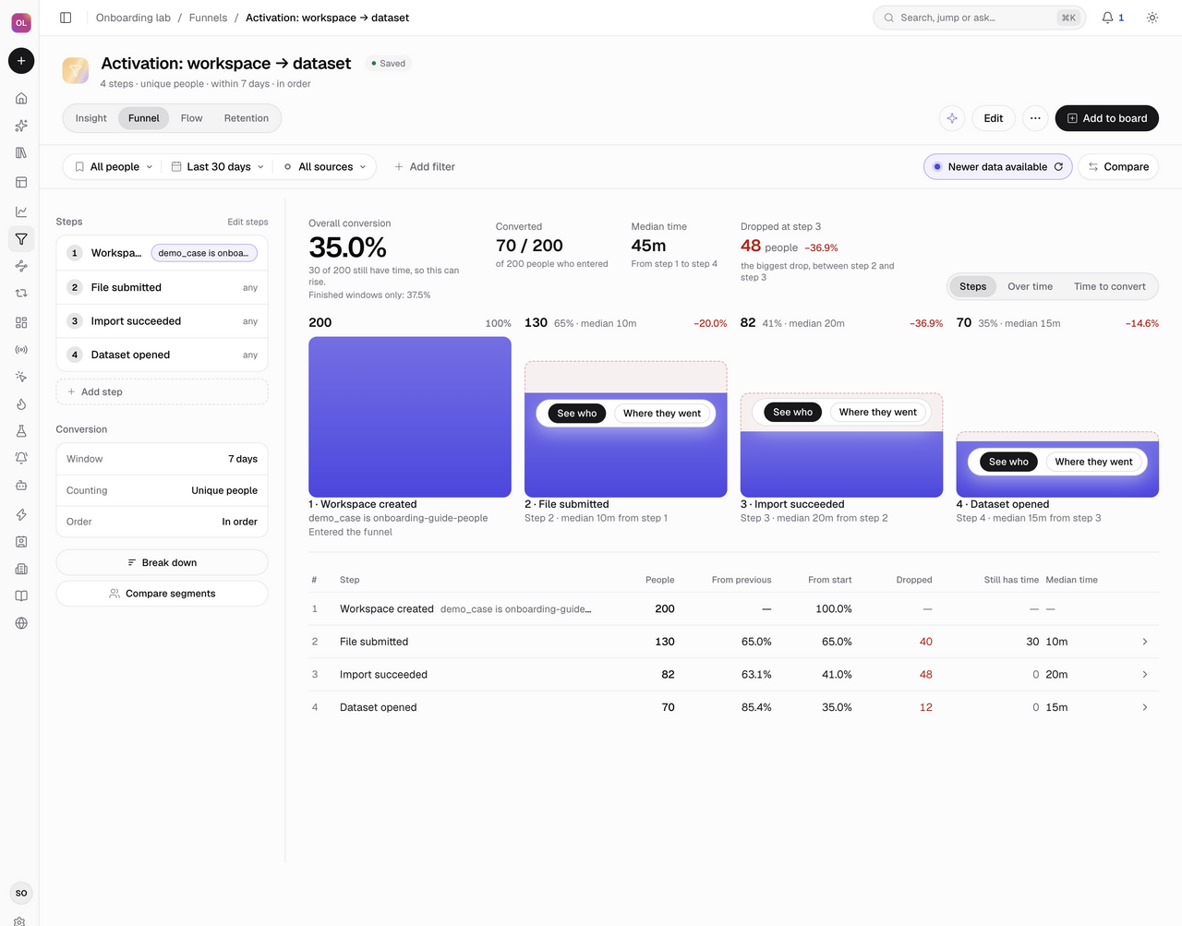1182x926 pixels.
Task: Click the lightning bolt icon in the sidebar
Action: click(x=21, y=514)
